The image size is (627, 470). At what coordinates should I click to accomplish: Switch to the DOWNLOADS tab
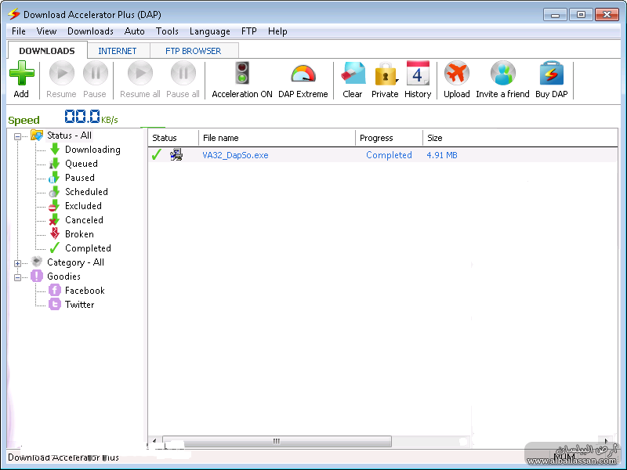47,51
